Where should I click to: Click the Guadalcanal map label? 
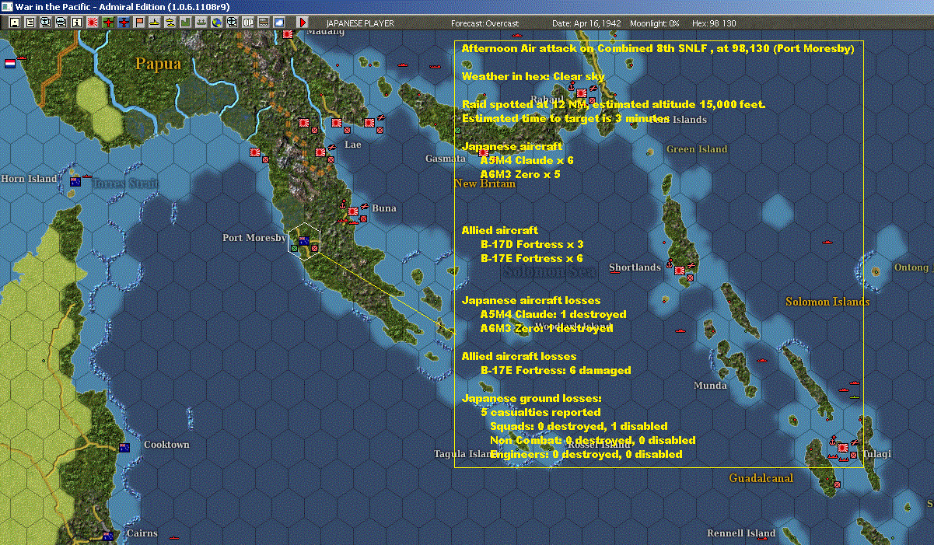click(761, 478)
